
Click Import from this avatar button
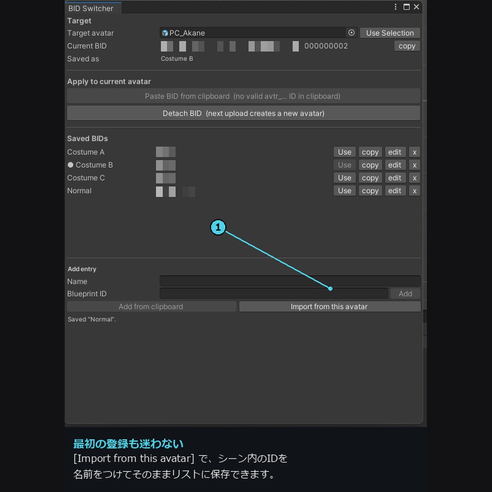point(330,307)
